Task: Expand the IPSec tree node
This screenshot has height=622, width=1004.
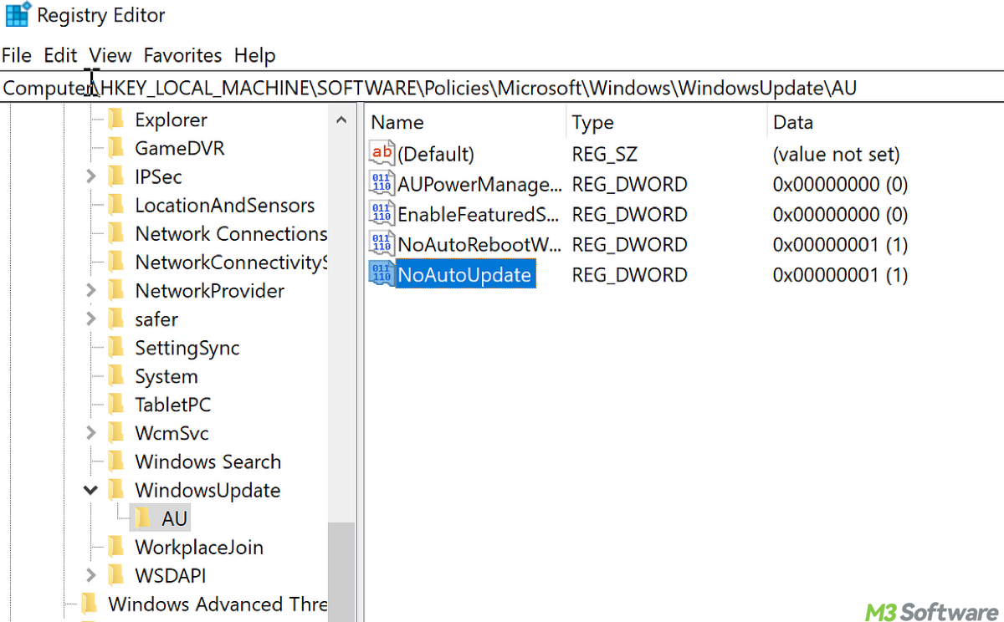Action: (91, 176)
